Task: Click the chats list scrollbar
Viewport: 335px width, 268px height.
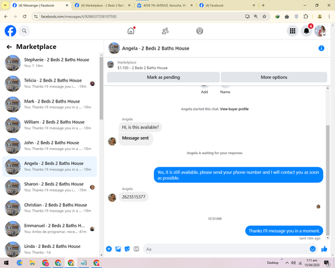Action: 101,88
